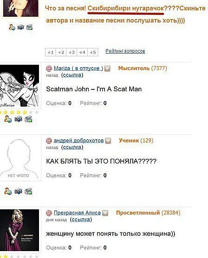Open the Рейтинг вопросов link
Screen dimensions: 208x258
[125, 51]
